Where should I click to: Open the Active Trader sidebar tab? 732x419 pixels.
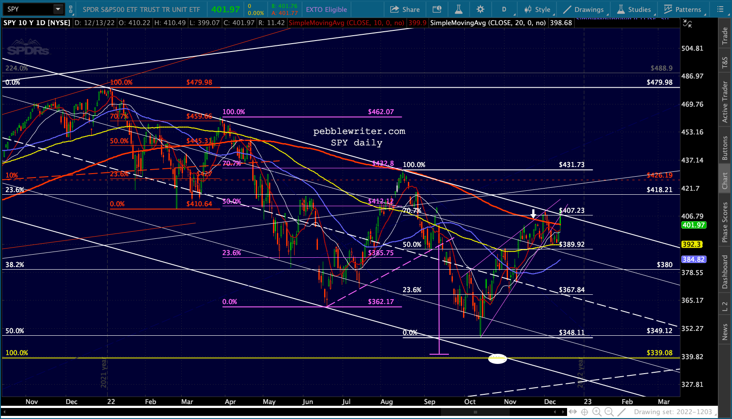point(725,102)
